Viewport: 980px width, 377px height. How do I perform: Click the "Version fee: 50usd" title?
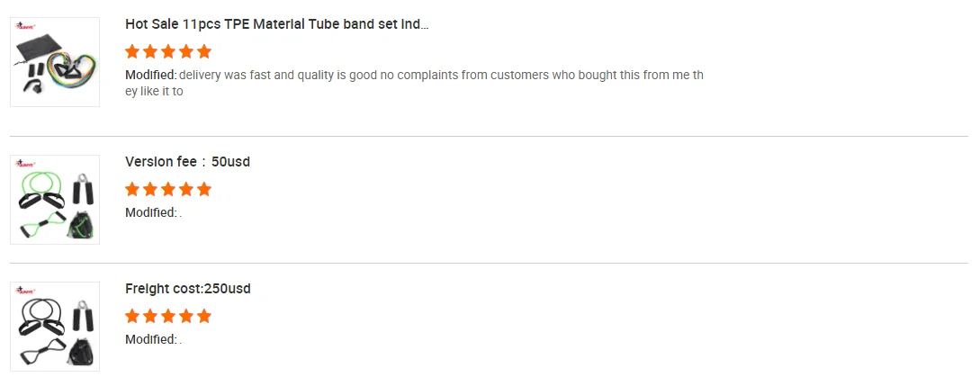[187, 162]
